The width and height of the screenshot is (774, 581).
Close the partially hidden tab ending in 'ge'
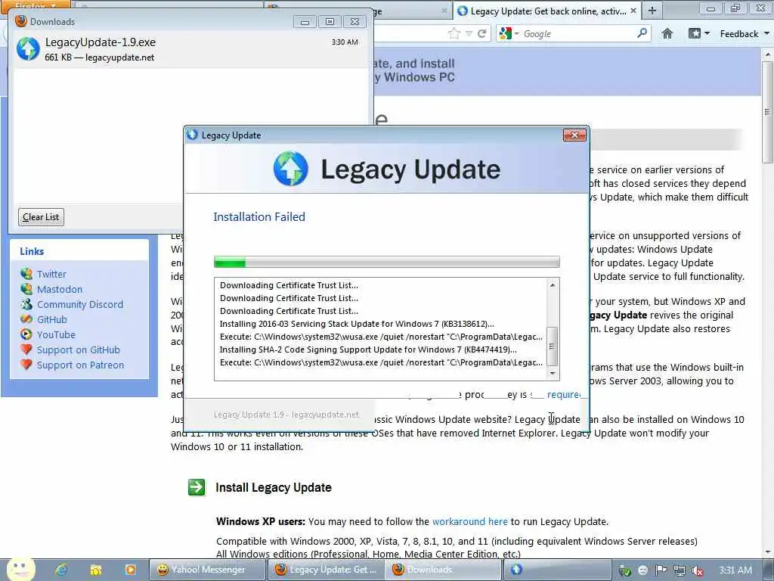tap(444, 11)
